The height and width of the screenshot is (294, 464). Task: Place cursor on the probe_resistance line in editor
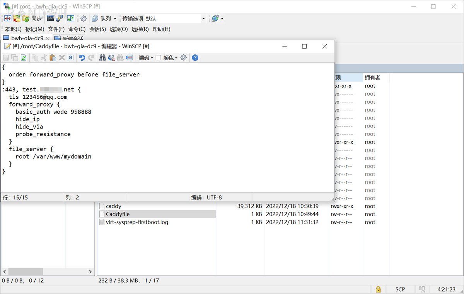(43, 134)
